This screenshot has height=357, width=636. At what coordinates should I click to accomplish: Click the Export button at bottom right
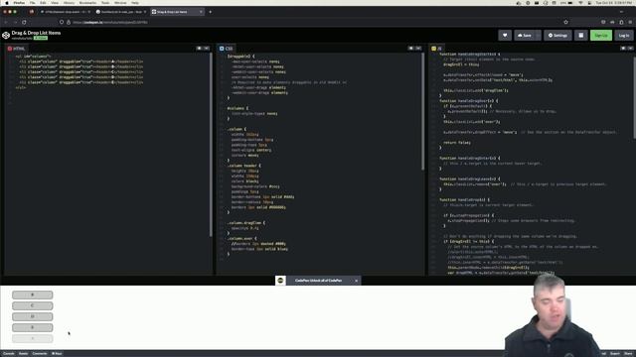click(615, 353)
